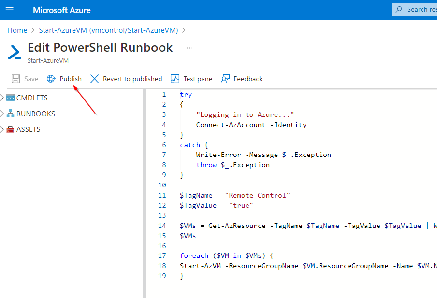Viewport: 437px width, 298px height.
Task: Click the $TagValue = "true" line
Action: [216, 206]
